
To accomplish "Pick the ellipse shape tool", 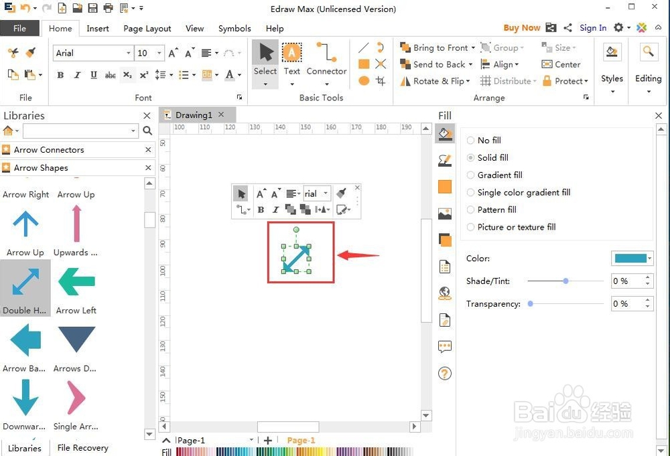I will click(364, 80).
